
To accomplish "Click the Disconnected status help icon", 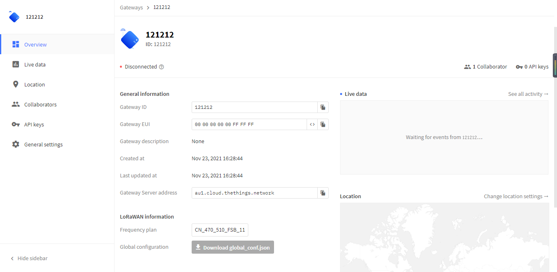I will tap(161, 67).
